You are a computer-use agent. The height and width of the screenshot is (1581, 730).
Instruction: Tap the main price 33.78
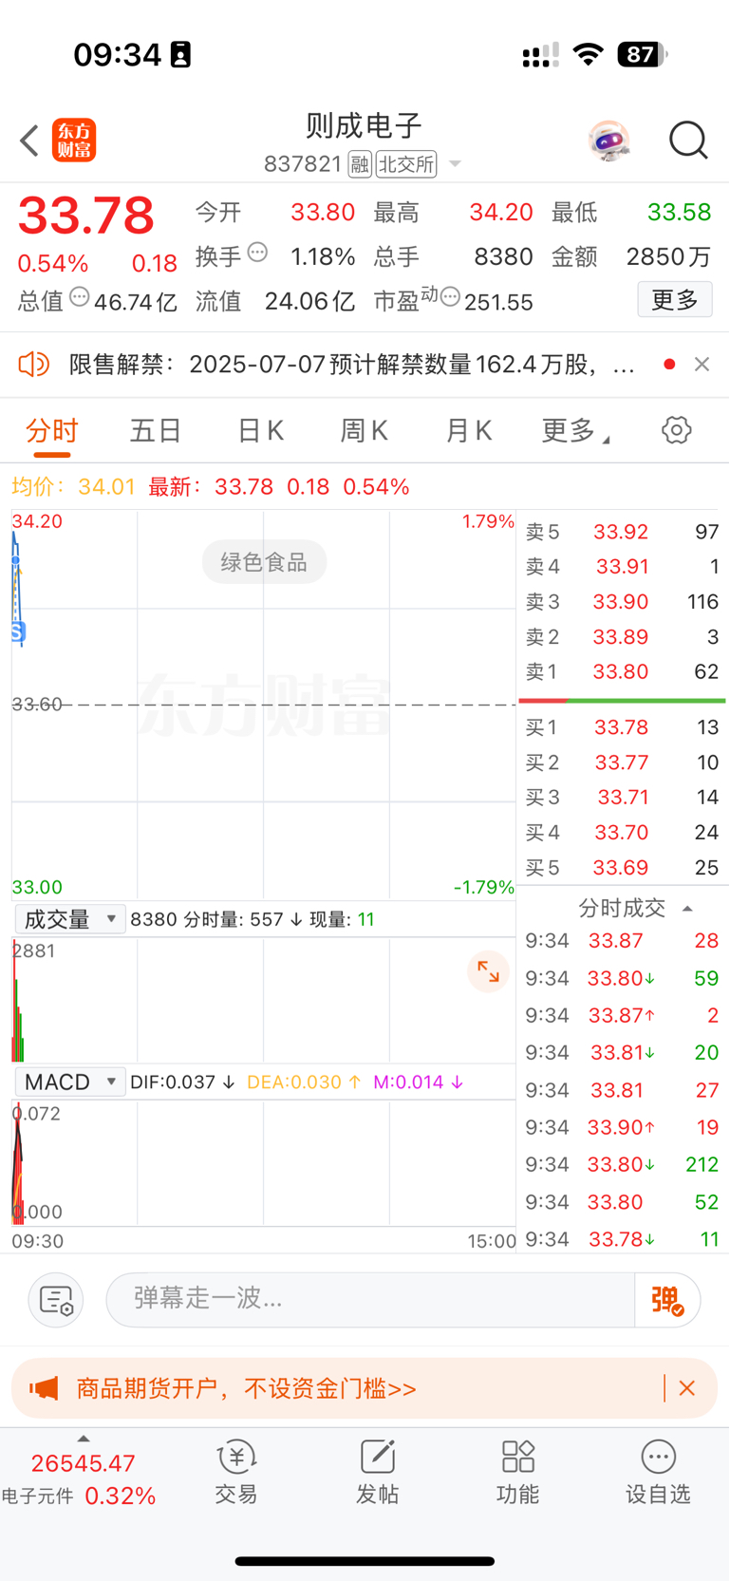click(86, 216)
